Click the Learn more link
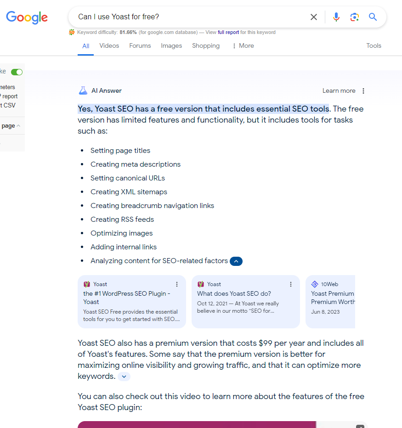 pos(339,90)
